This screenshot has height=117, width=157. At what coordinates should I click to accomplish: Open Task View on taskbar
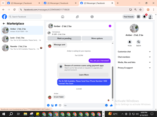click(x=18, y=114)
